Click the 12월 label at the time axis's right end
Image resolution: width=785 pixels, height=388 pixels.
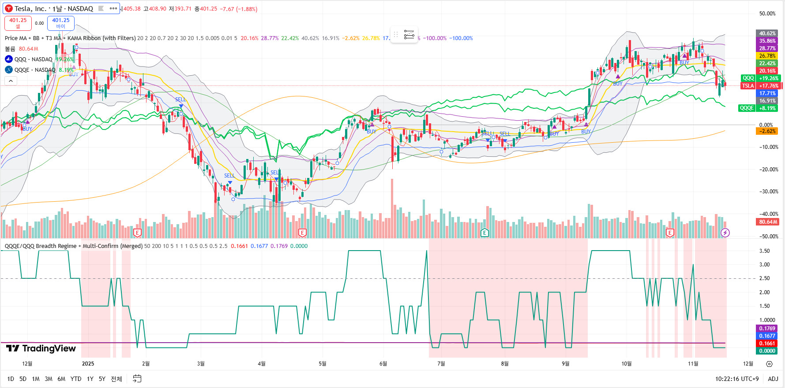click(748, 364)
